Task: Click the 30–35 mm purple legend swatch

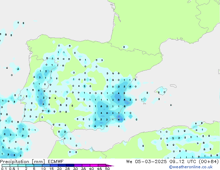Action: tap(78, 165)
